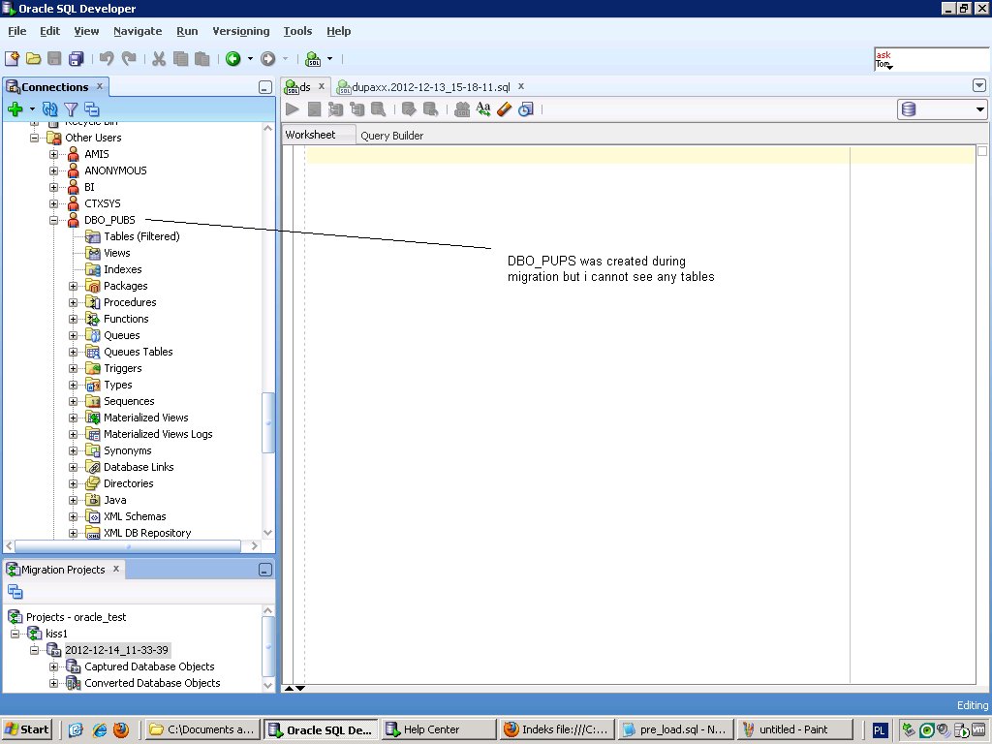Select the kiss1 migration project
The width and height of the screenshot is (992, 744).
tap(56, 634)
